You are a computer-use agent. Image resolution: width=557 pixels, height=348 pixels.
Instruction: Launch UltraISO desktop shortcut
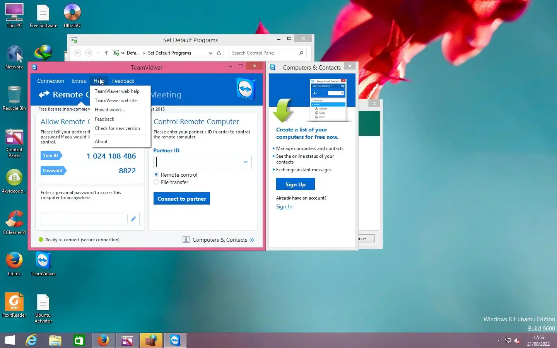pos(72,15)
